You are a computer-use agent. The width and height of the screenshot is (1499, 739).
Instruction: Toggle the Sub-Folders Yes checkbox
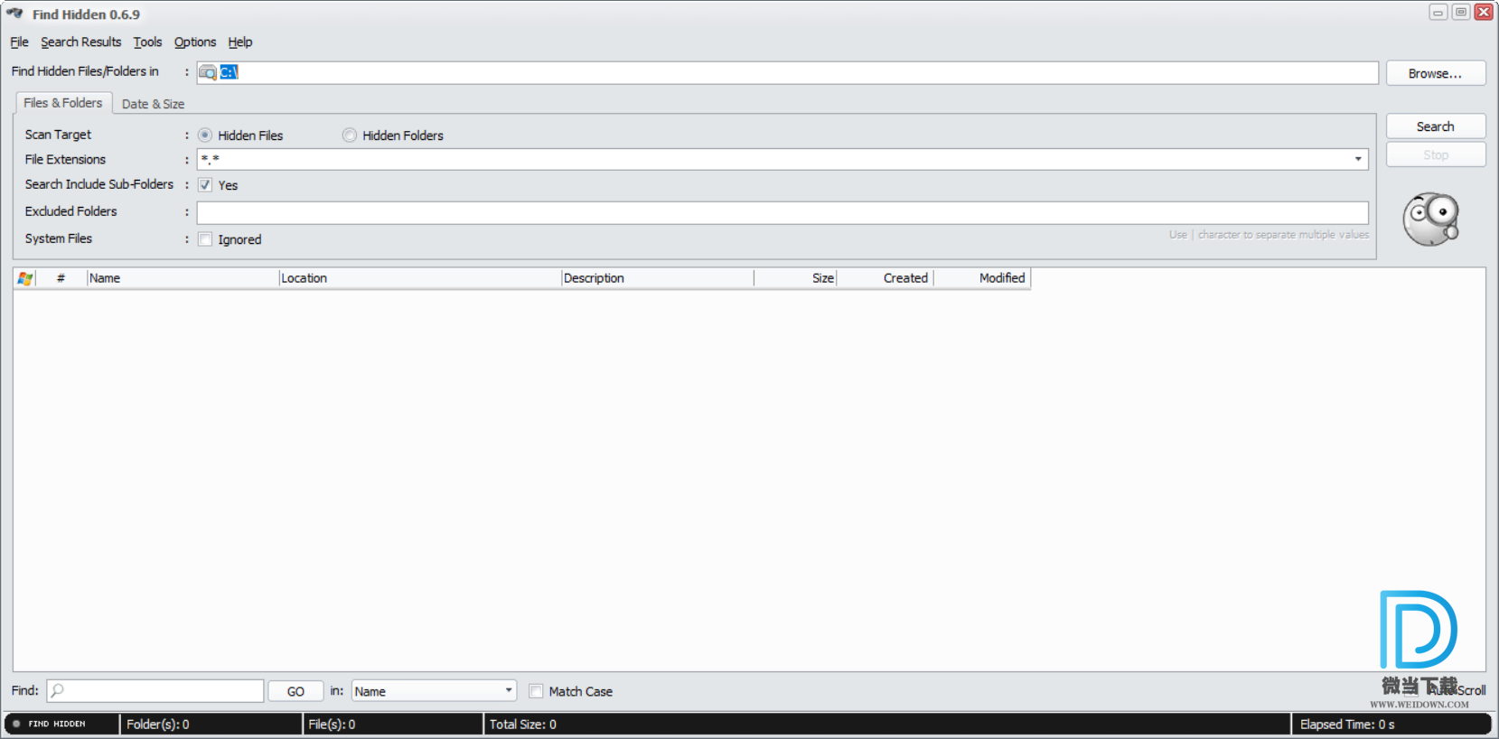(x=205, y=185)
